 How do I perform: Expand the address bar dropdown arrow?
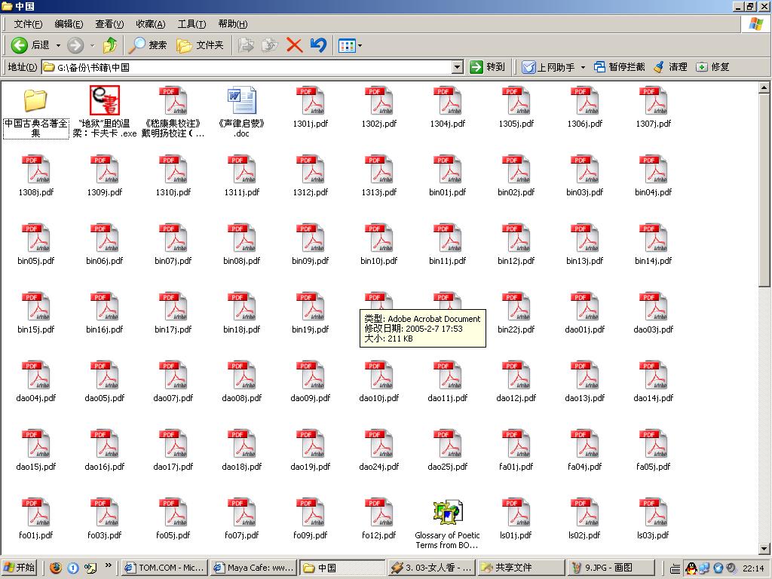tap(457, 67)
